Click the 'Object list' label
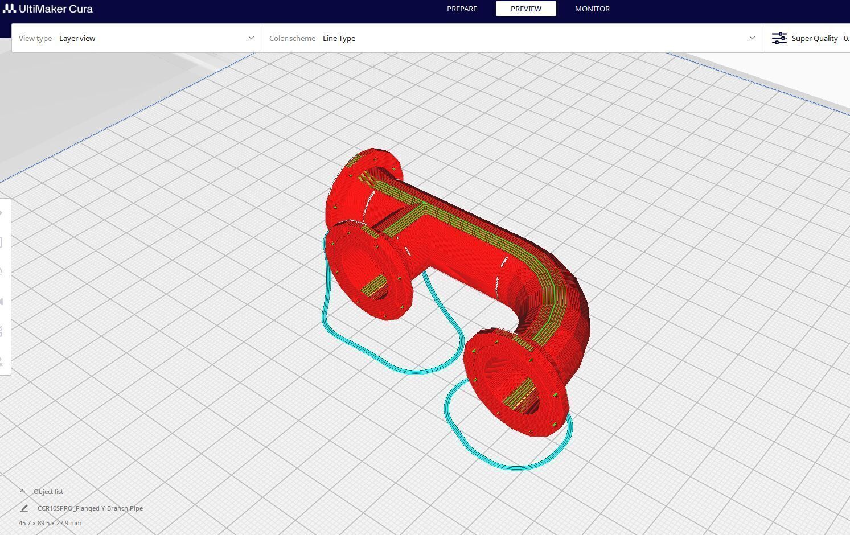The height and width of the screenshot is (535, 850). pyautogui.click(x=48, y=492)
